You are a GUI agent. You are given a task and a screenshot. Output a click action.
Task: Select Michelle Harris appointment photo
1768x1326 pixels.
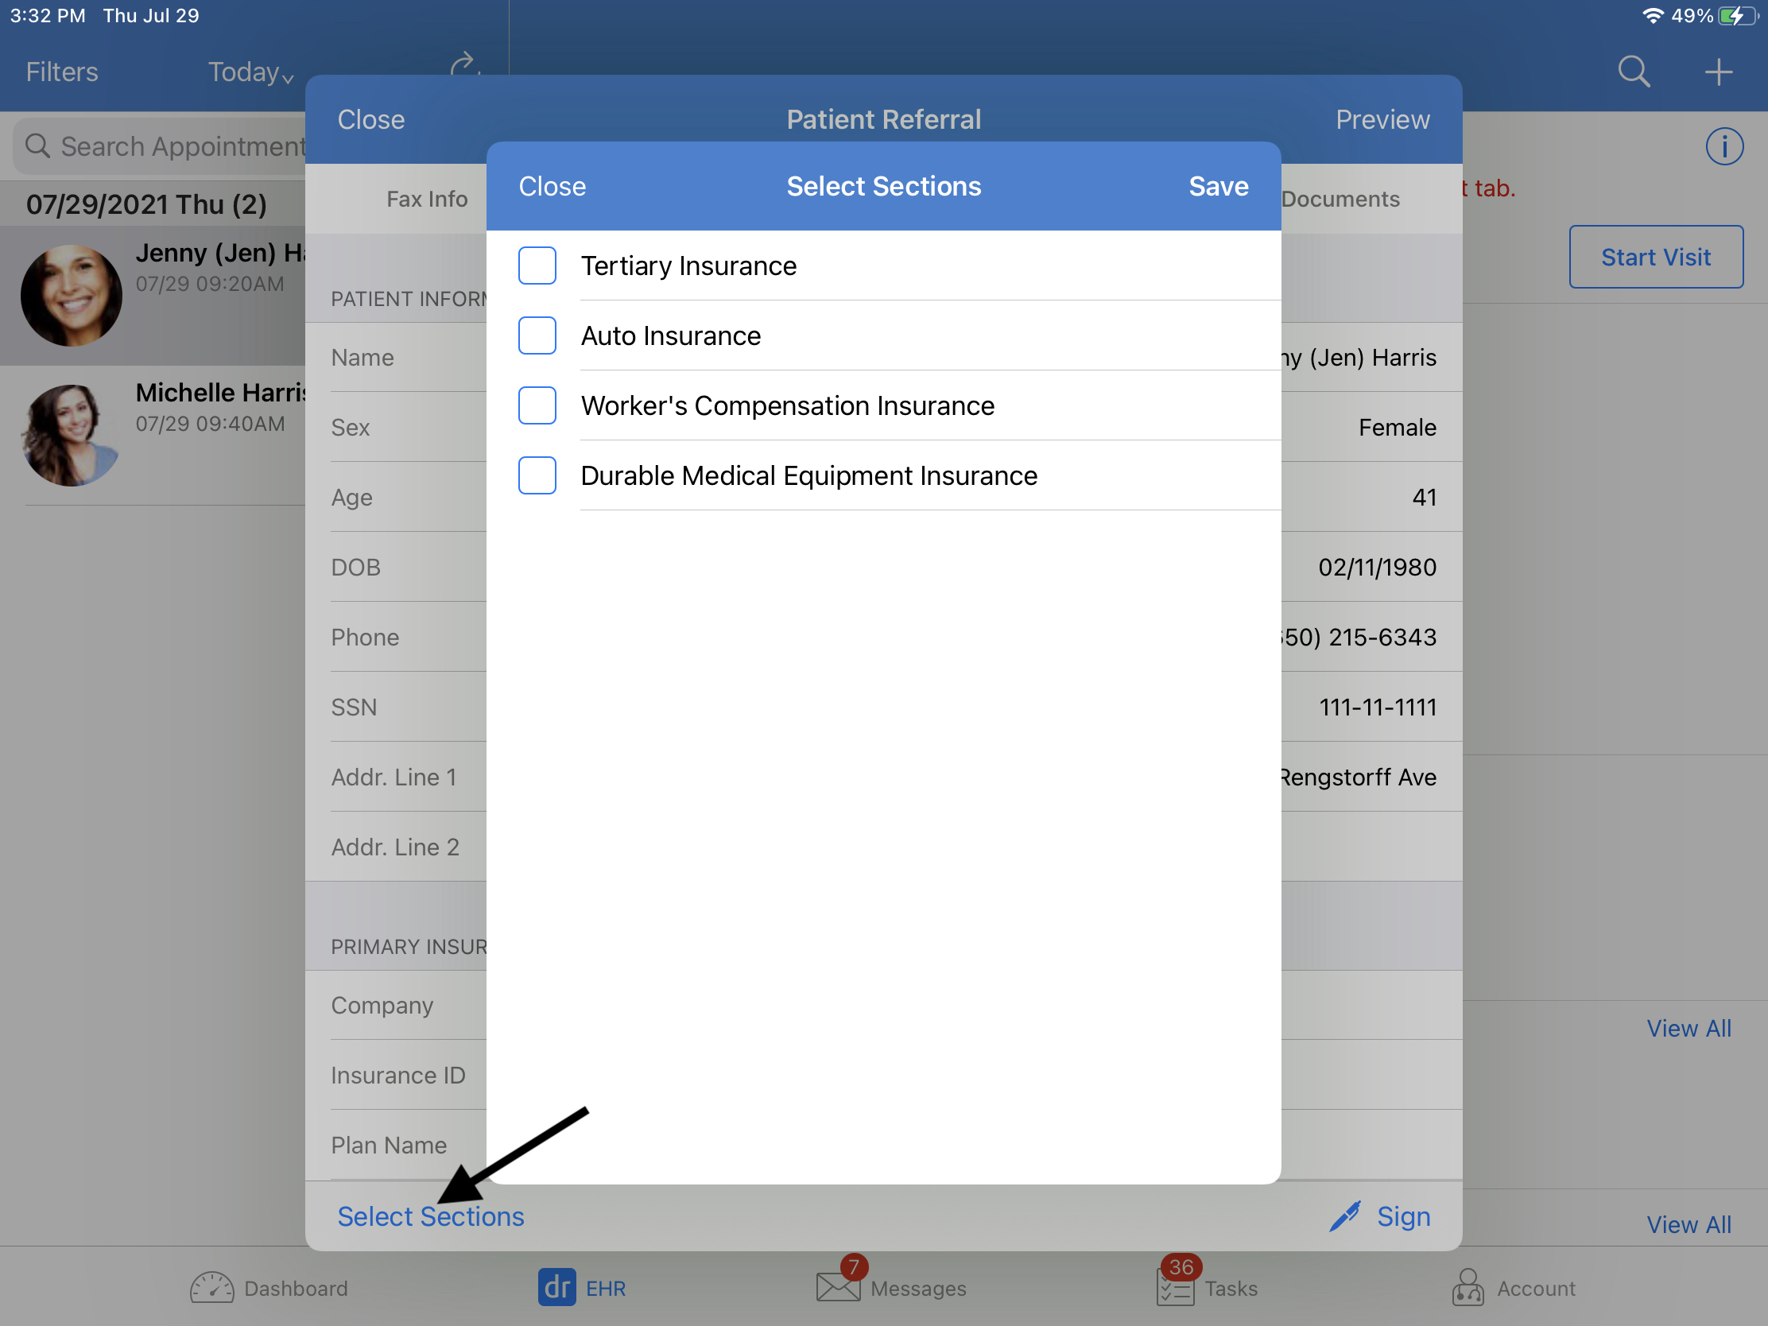click(71, 435)
